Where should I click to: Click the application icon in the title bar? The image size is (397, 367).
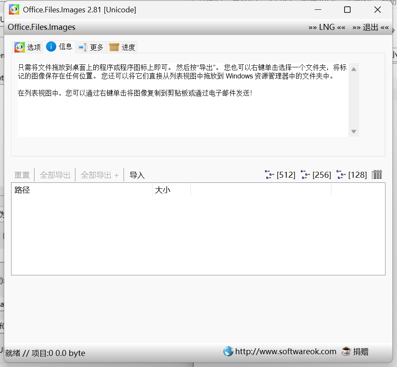13,9
